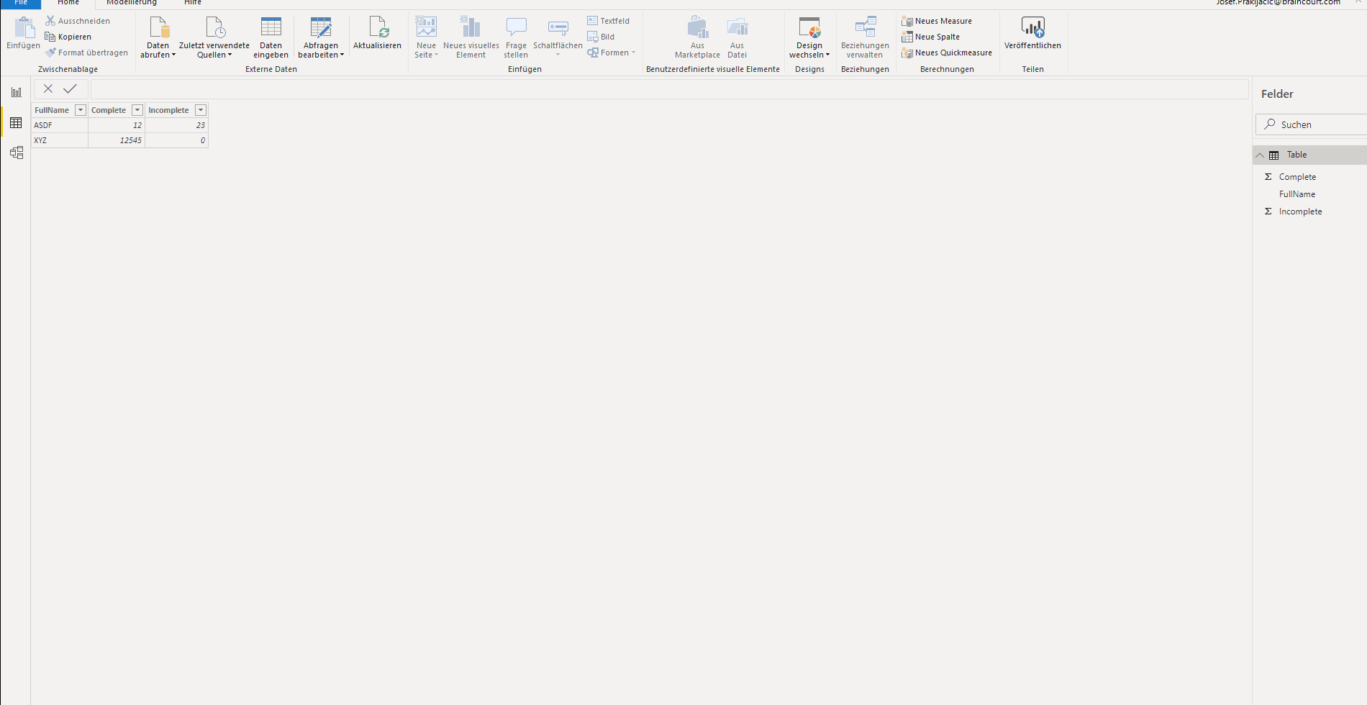This screenshot has width=1367, height=705.
Task: Click Ausschneiden in the clipboard group
Action: [x=78, y=21]
